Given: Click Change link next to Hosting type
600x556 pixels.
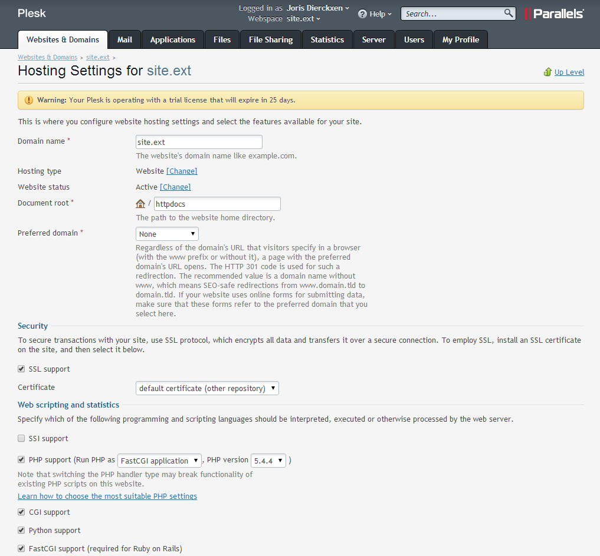Looking at the screenshot, I should pos(182,171).
